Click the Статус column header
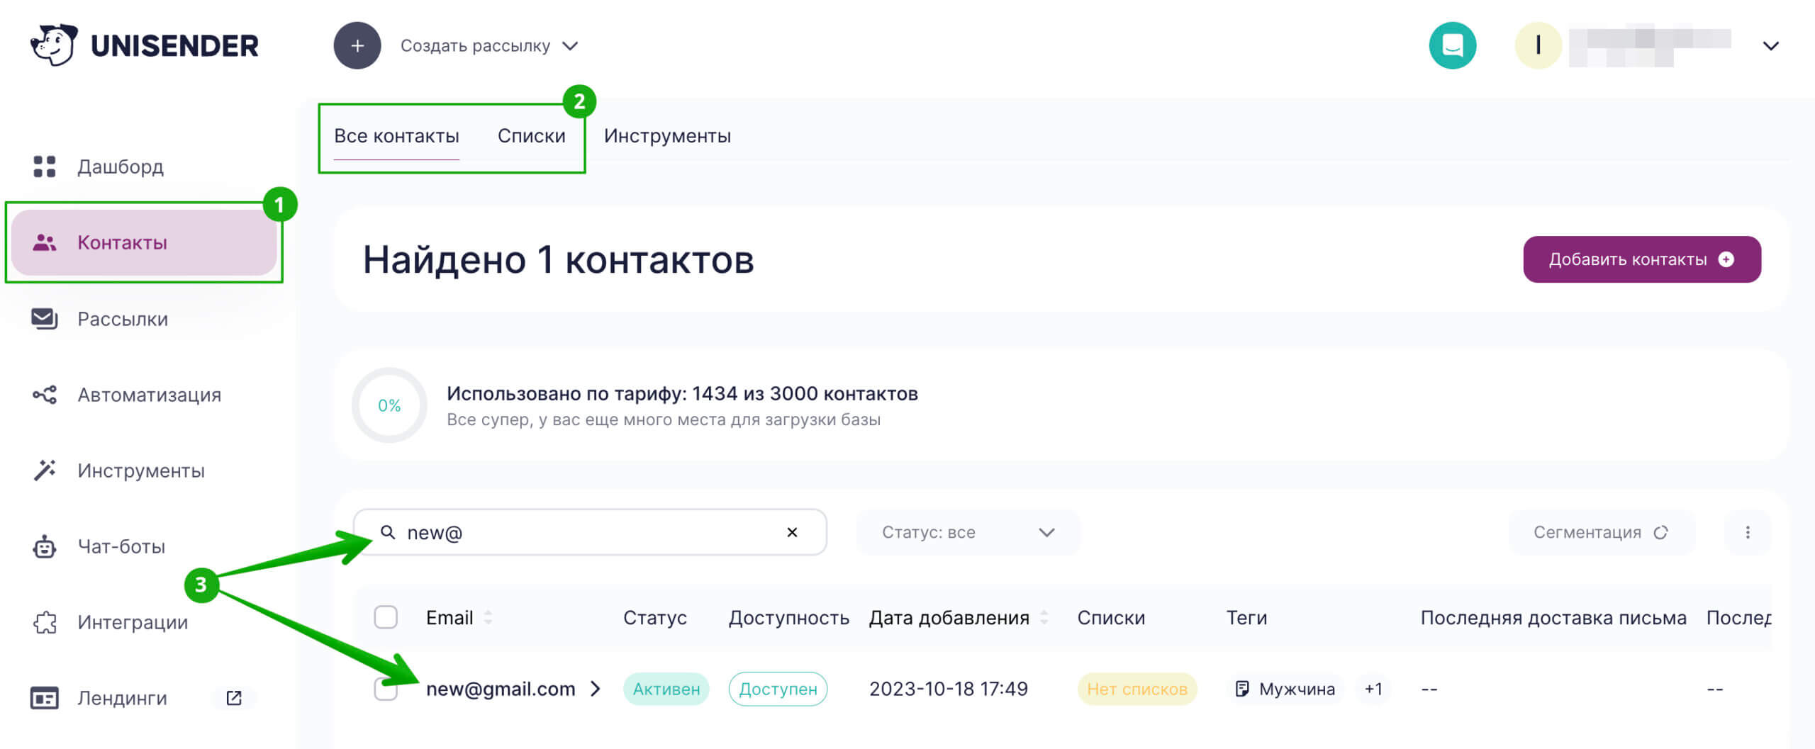The height and width of the screenshot is (749, 1815). click(655, 617)
